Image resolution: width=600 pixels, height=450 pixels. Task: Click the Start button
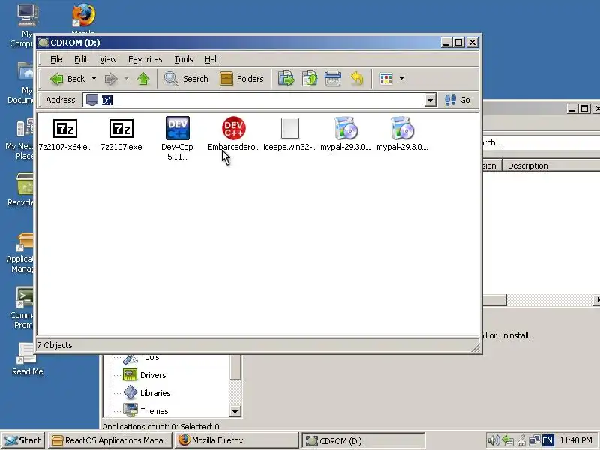point(23,440)
